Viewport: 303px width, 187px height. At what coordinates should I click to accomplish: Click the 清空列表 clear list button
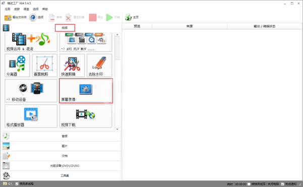tap(75, 17)
